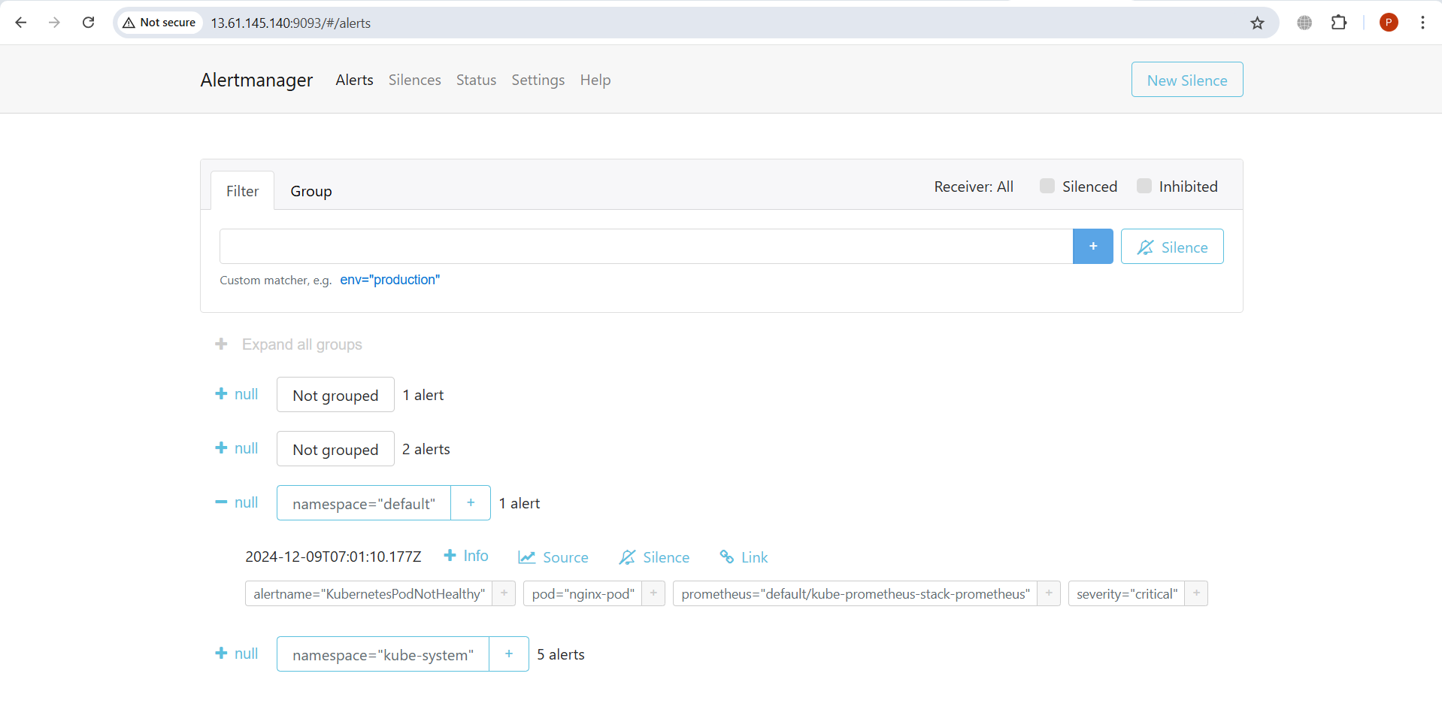The height and width of the screenshot is (728, 1442).
Task: Enable the Silenced checkbox
Action: click(1047, 185)
